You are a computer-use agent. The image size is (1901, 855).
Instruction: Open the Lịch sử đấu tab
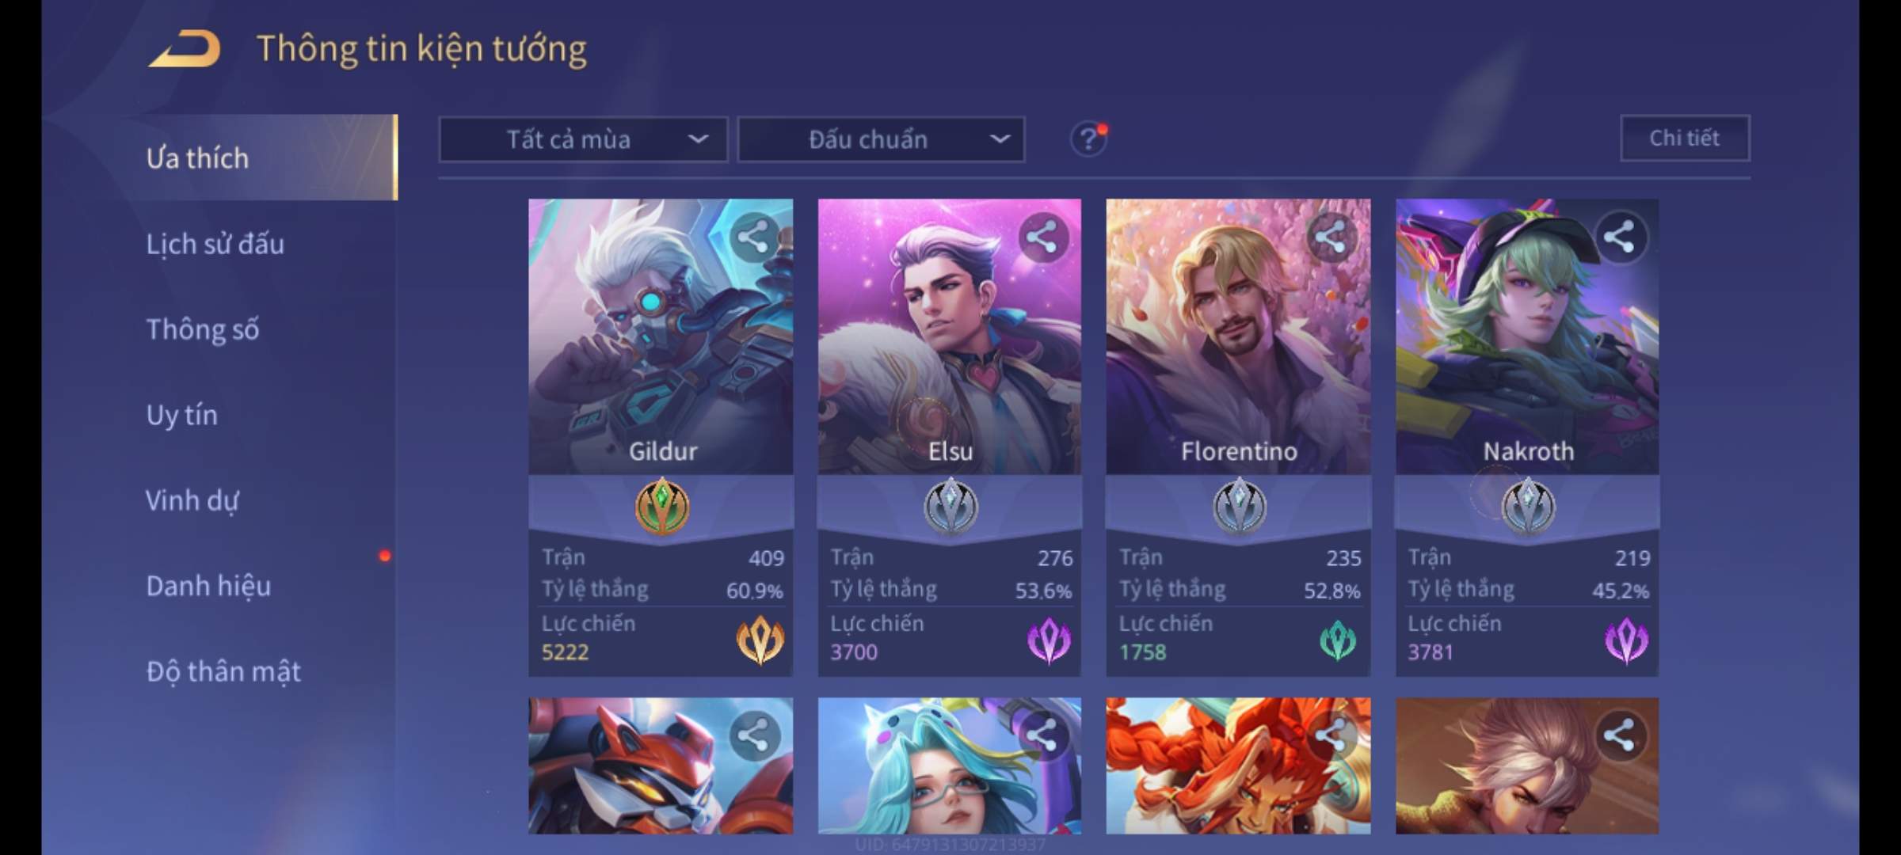(215, 244)
